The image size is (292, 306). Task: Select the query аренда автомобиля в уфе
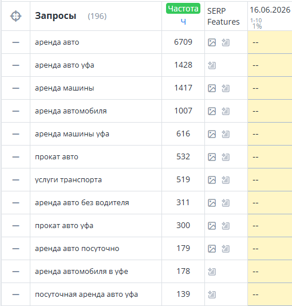[81, 272]
